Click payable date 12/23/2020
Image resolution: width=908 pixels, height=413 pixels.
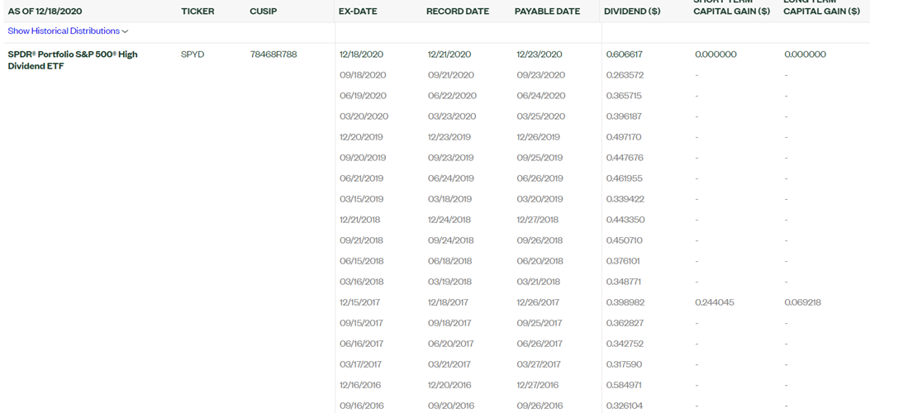[540, 55]
